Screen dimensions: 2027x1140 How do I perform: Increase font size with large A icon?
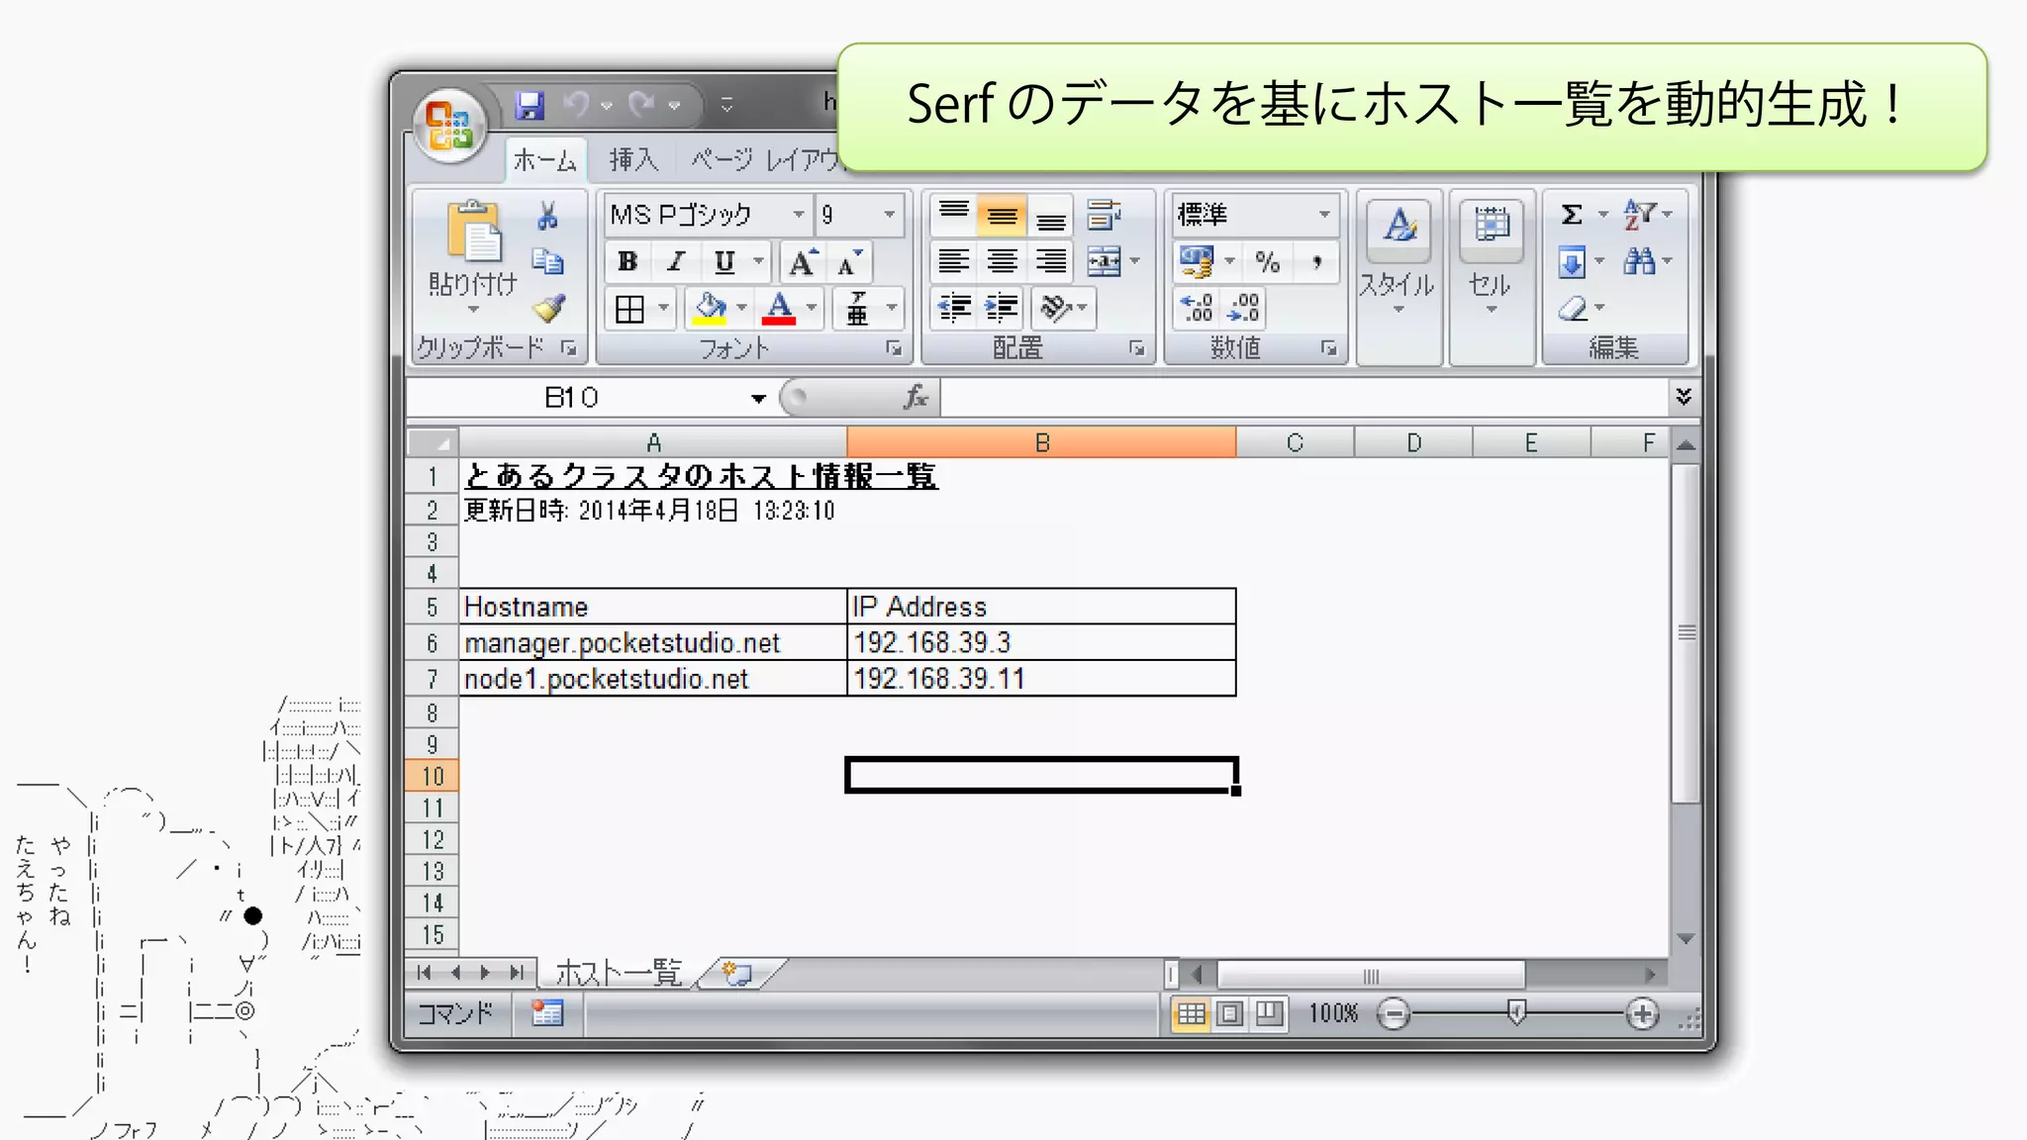(x=802, y=261)
